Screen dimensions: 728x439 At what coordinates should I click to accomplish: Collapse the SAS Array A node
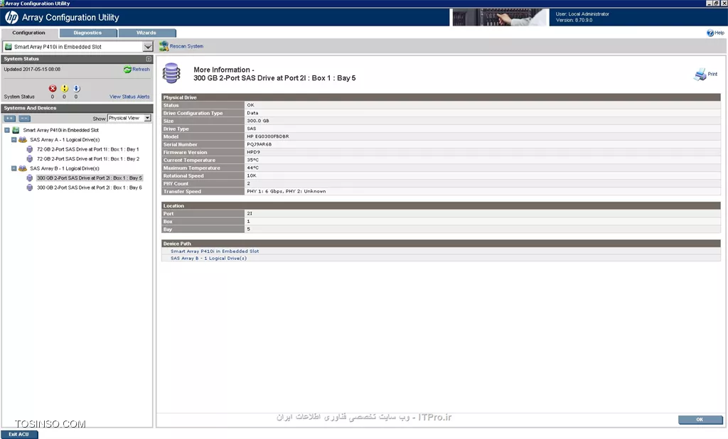(14, 140)
